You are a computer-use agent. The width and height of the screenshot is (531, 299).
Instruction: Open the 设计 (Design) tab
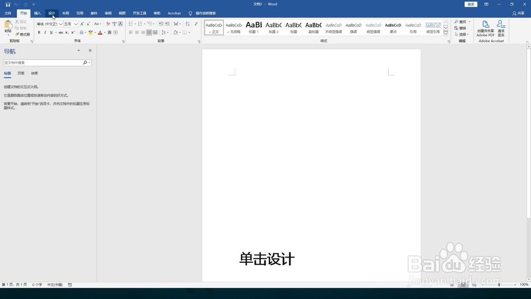[x=52, y=13]
